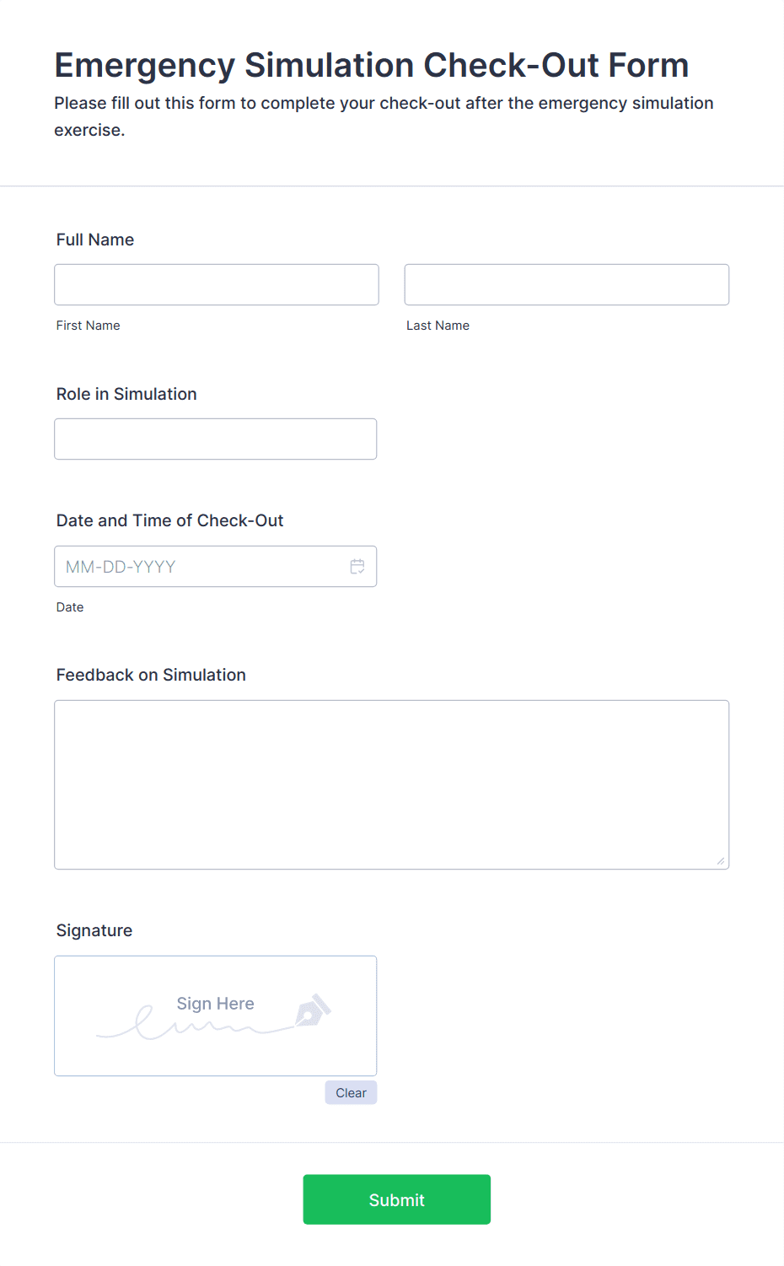Select the Role in Simulation field
Image resolution: width=784 pixels, height=1266 pixels.
point(216,439)
